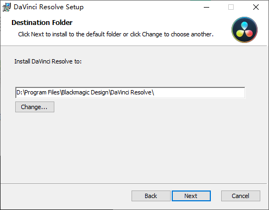Click the "Install DaVinci Resolve to:" label

(x=48, y=61)
